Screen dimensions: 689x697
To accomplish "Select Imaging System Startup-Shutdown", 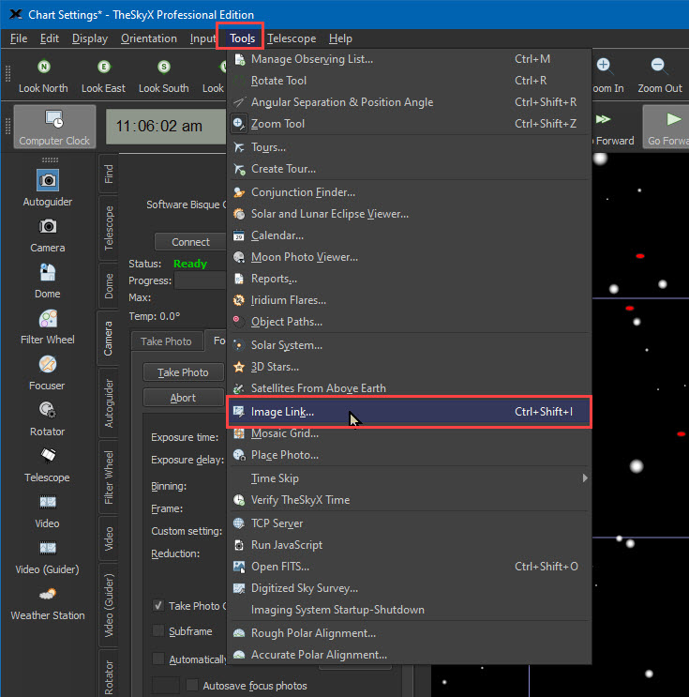I will click(409, 610).
